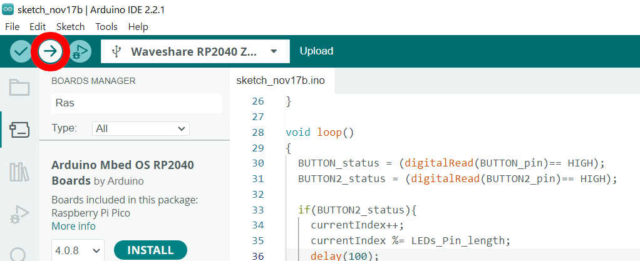The height and width of the screenshot is (261, 640).
Task: Open the Debug sidebar panel icon
Action: pos(19,214)
